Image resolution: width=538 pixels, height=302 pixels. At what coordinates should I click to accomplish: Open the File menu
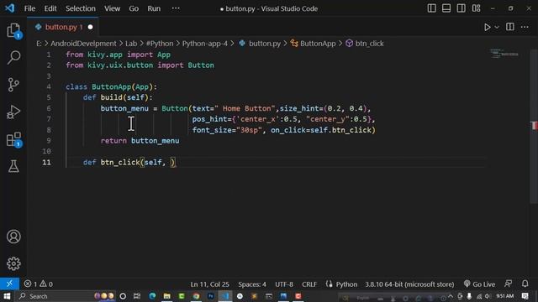(x=30, y=8)
